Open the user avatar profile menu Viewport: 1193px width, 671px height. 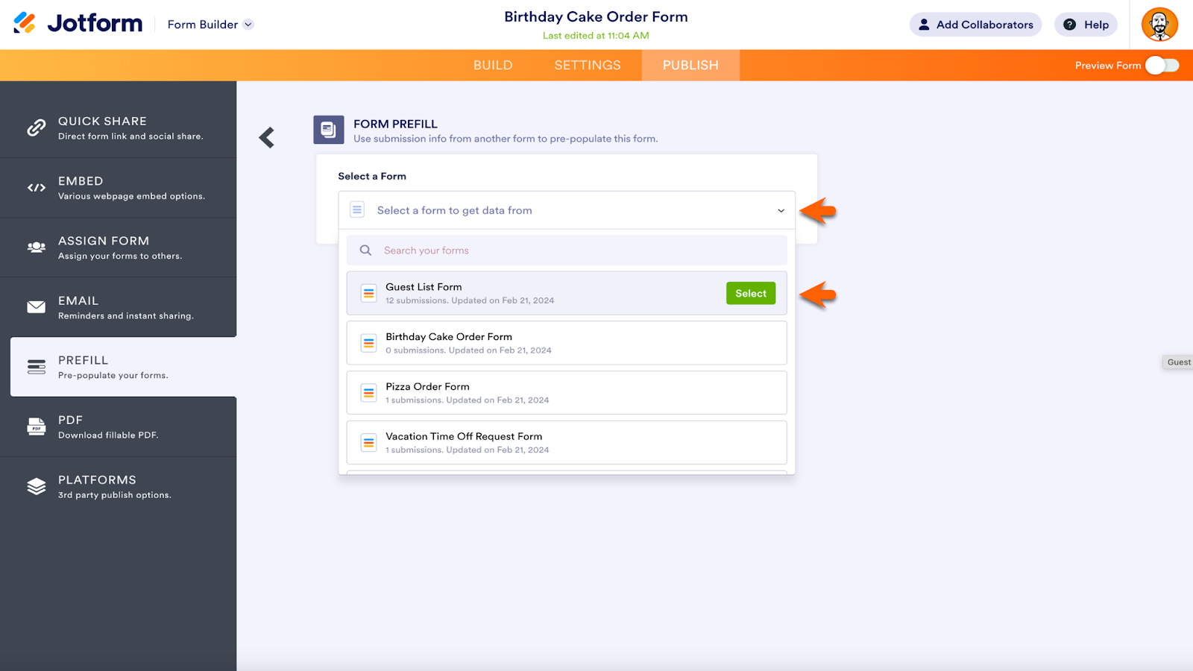(1159, 25)
